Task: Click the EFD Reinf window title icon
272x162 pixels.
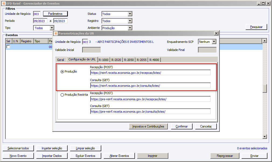Action: (4, 3)
